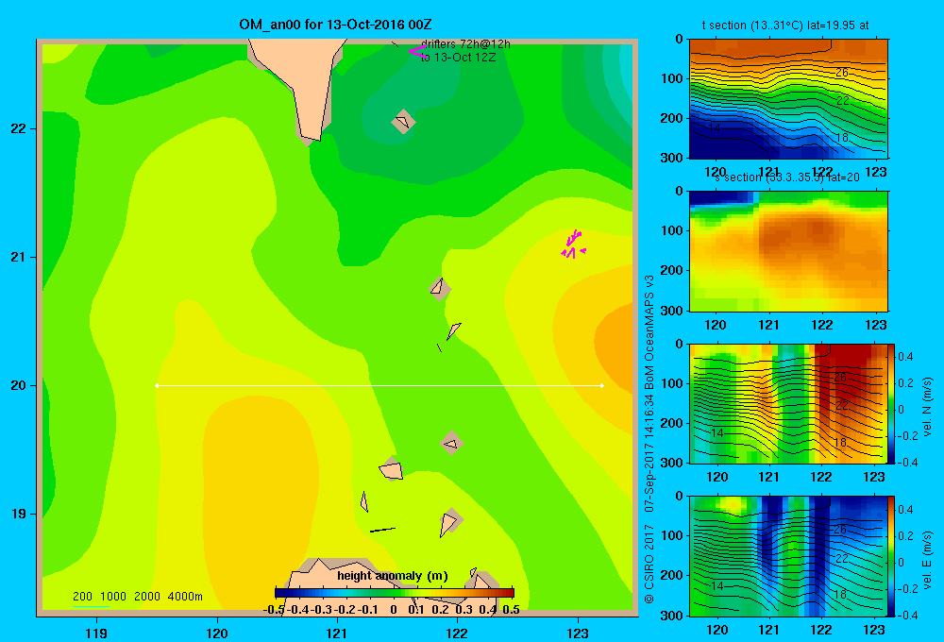
Task: Click the western endpoint of the white section line
Action: point(157,385)
